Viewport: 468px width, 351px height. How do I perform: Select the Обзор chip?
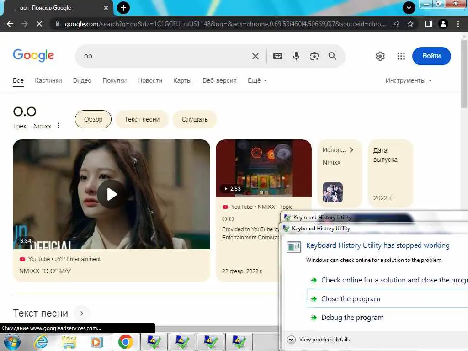tap(93, 119)
